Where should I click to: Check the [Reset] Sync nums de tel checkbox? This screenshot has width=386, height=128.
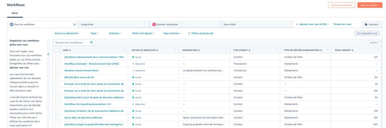pos(57,77)
